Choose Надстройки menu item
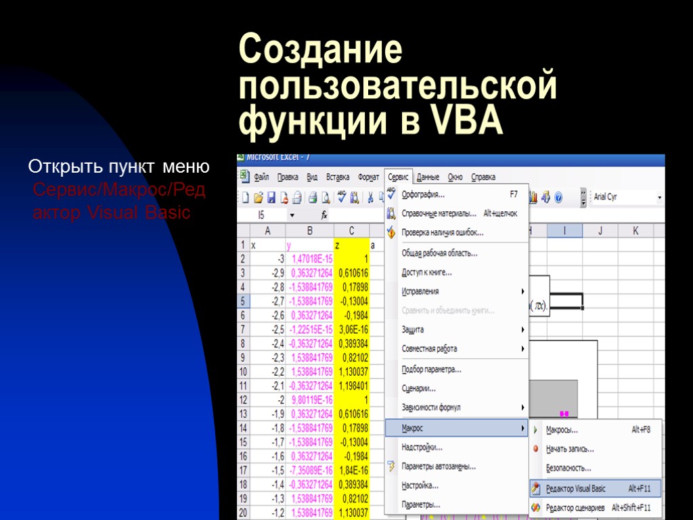 (457, 447)
